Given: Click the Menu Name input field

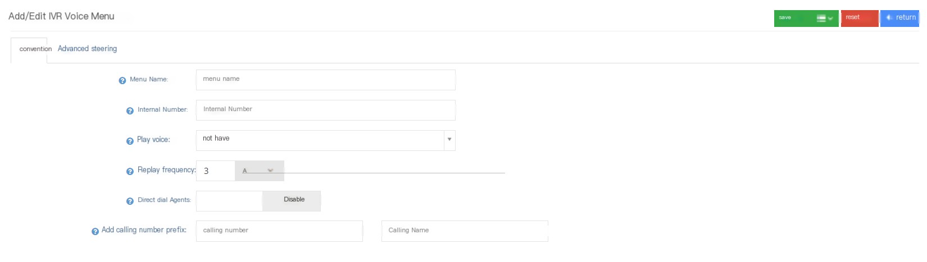Looking at the screenshot, I should coord(326,80).
